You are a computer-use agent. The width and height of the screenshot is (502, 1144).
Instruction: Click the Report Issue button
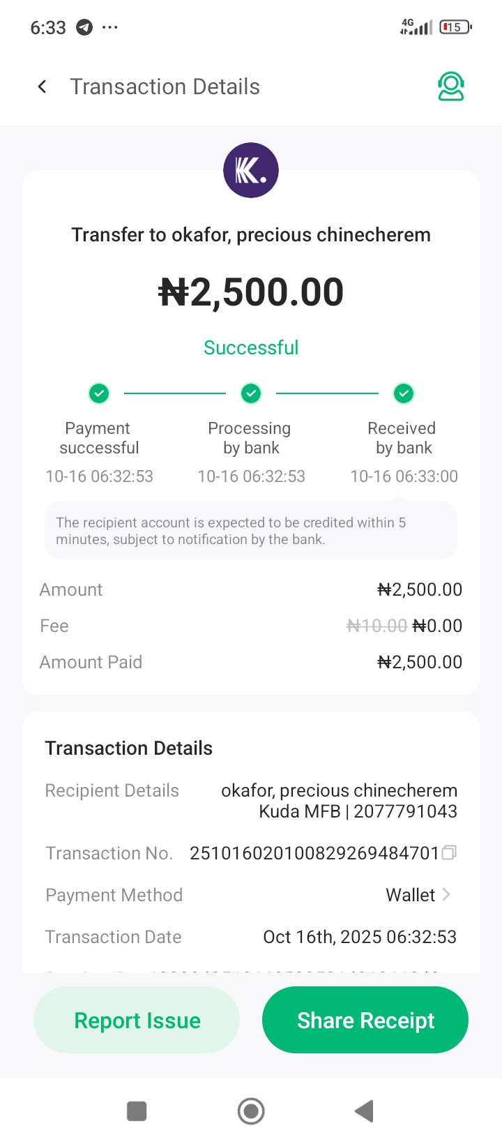137,1020
